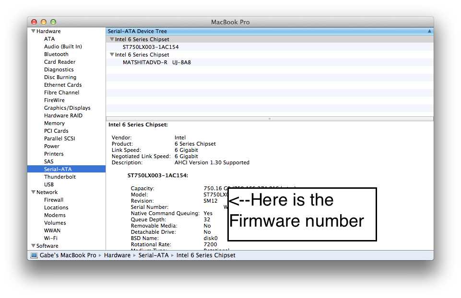
Task: Select Bluetooth in the sidebar
Action: (56, 54)
